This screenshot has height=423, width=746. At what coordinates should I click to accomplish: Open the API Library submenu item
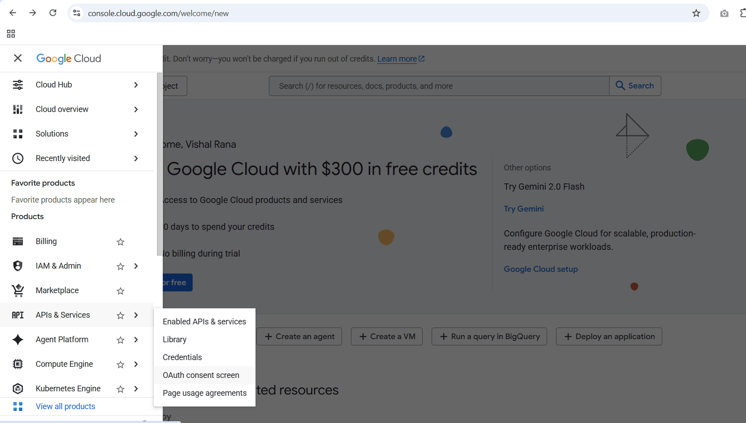205,340
